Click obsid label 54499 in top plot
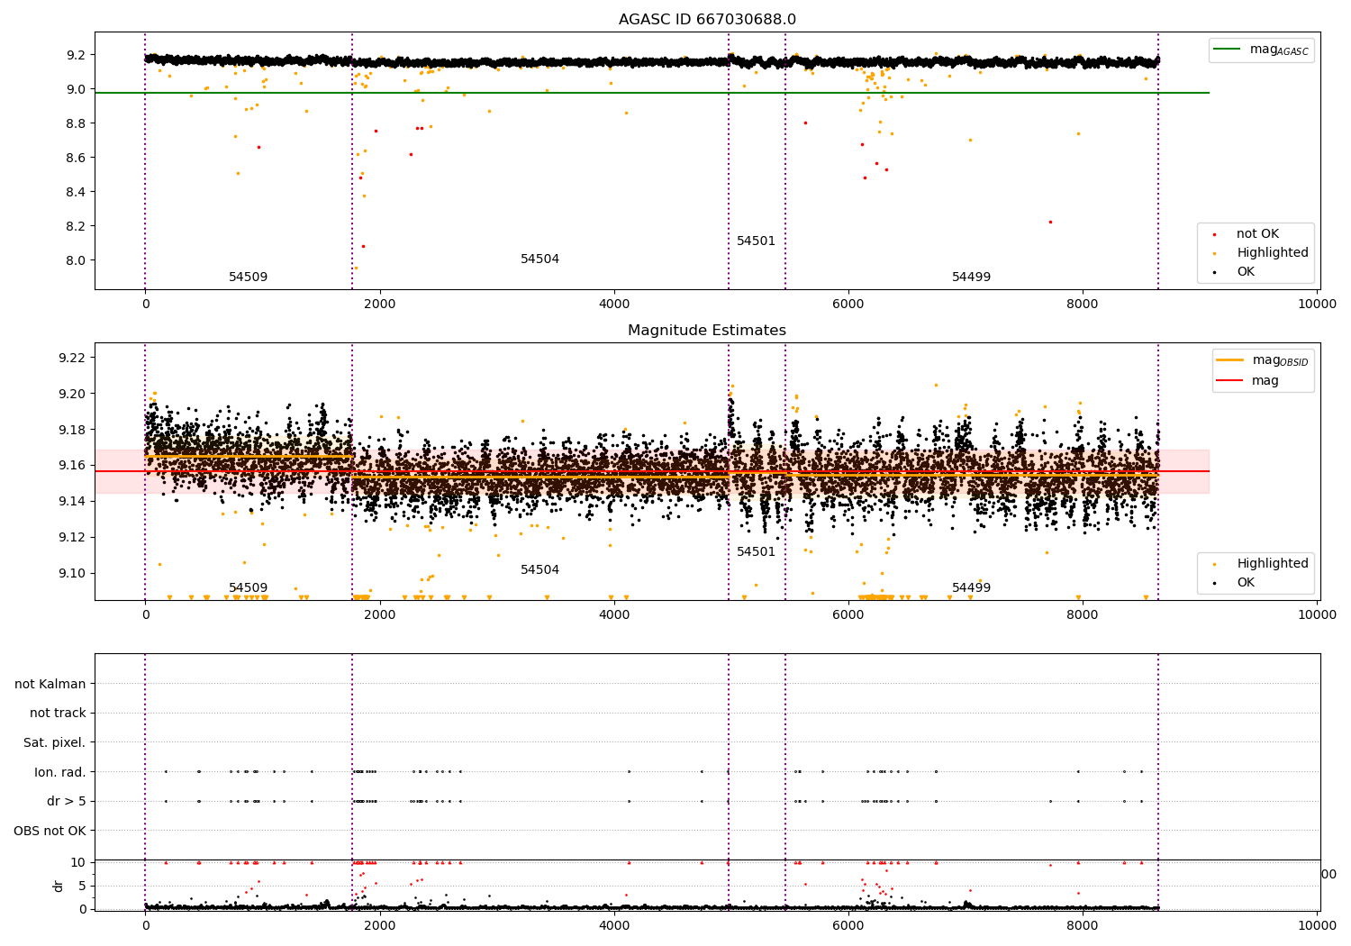The width and height of the screenshot is (1351, 946). click(971, 277)
